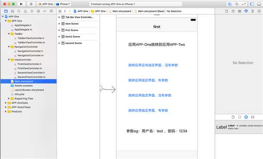This screenshot has height=159, width=263.
Task: Switch to the Version editor
Action: [244, 4]
